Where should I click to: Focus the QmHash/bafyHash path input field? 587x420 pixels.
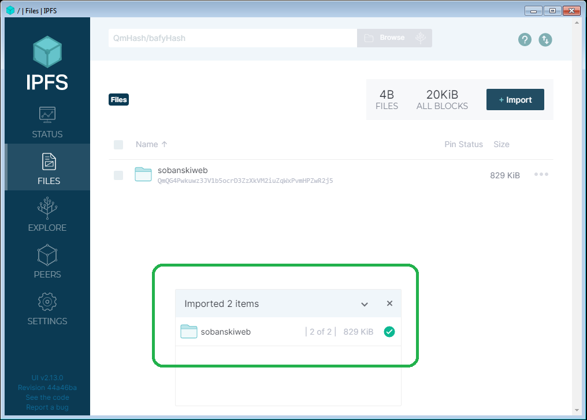pyautogui.click(x=232, y=38)
